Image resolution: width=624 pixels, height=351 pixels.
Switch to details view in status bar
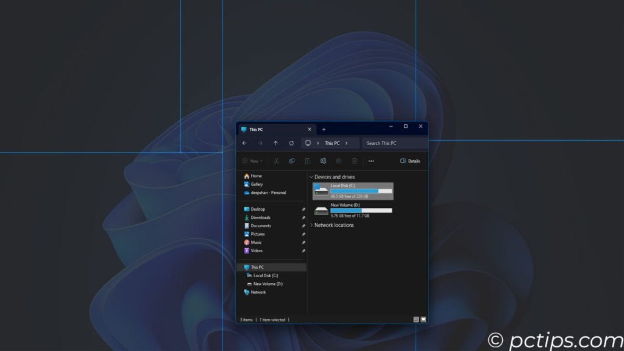point(416,319)
